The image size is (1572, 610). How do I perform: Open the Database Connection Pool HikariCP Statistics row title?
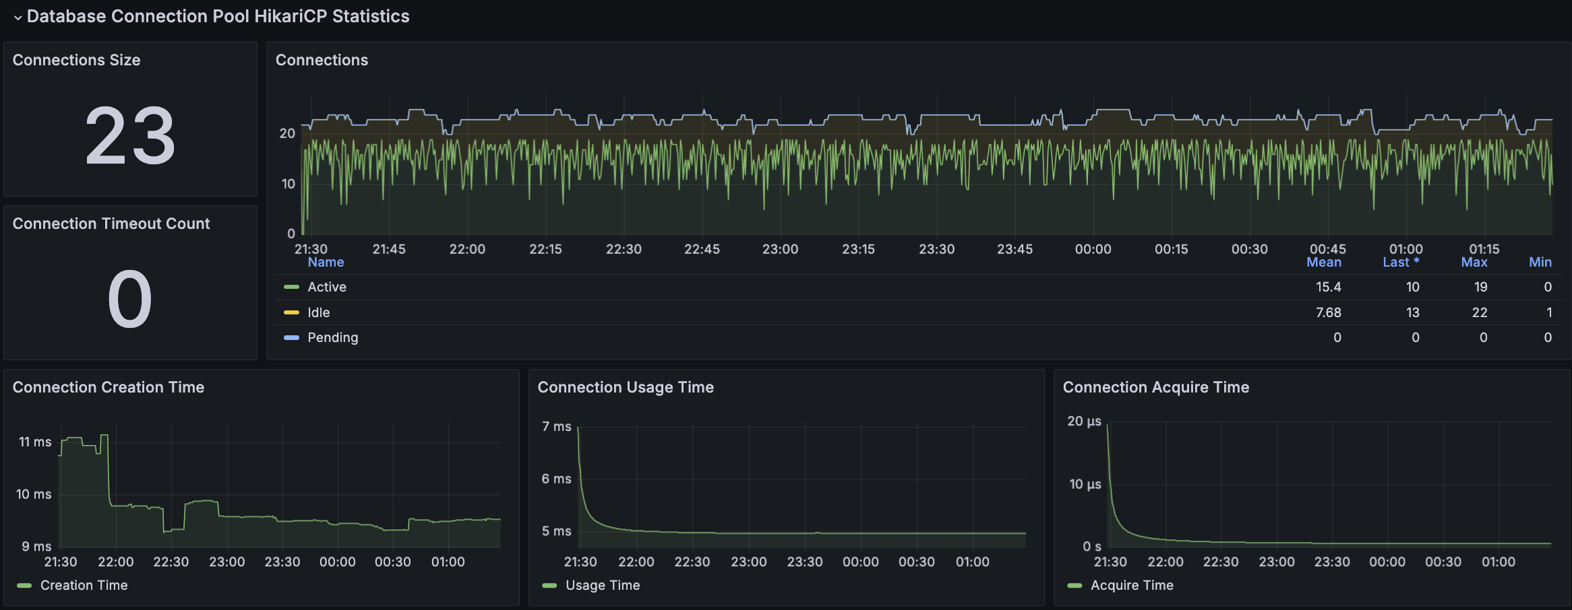(x=218, y=16)
